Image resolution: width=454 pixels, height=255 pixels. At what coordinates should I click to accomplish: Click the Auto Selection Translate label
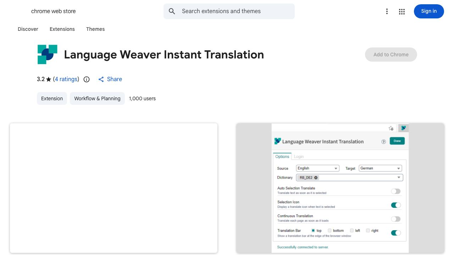tap(296, 188)
